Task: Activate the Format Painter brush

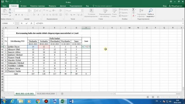Action: pyautogui.click(x=10, y=15)
